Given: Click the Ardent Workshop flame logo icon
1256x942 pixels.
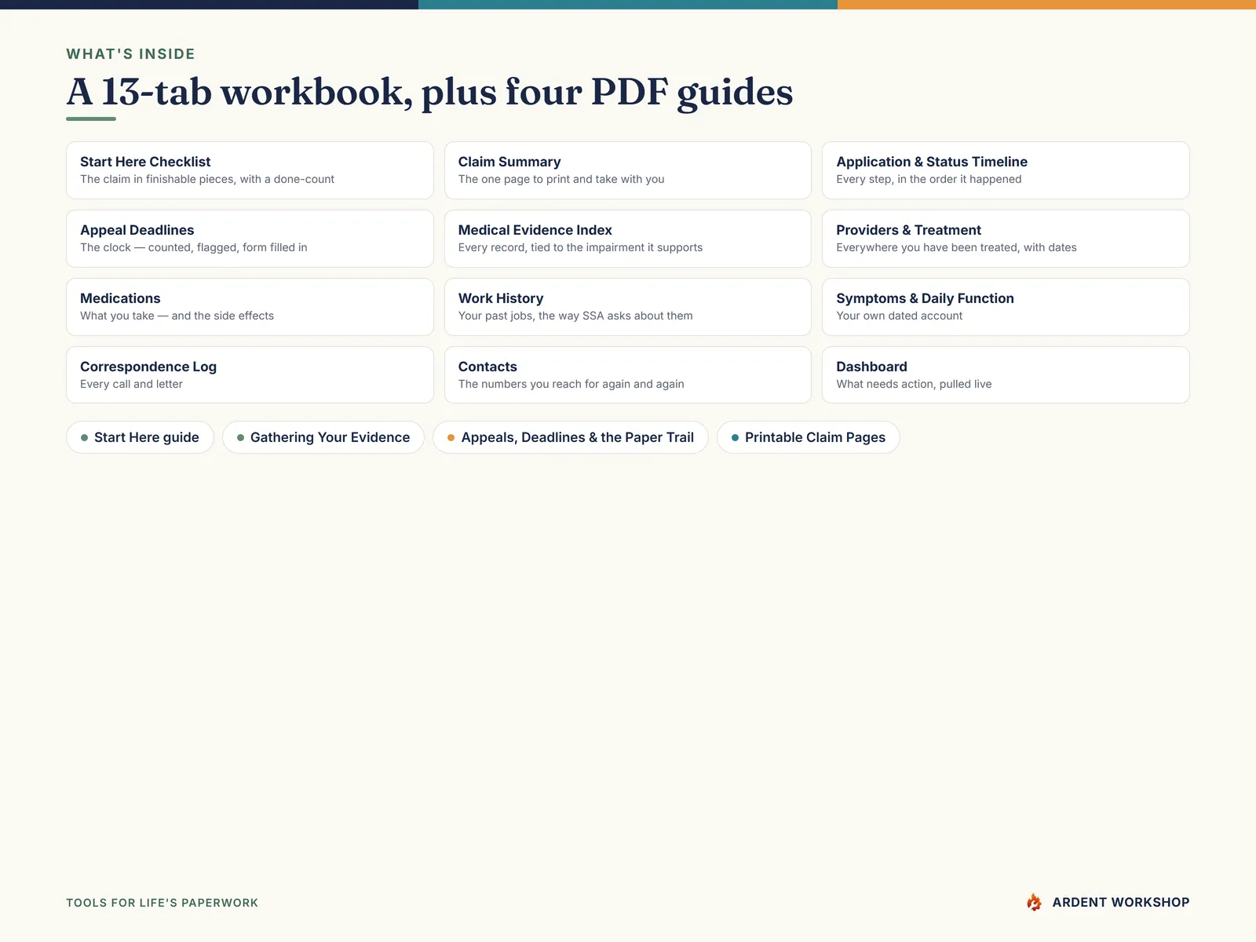Looking at the screenshot, I should 1035,902.
